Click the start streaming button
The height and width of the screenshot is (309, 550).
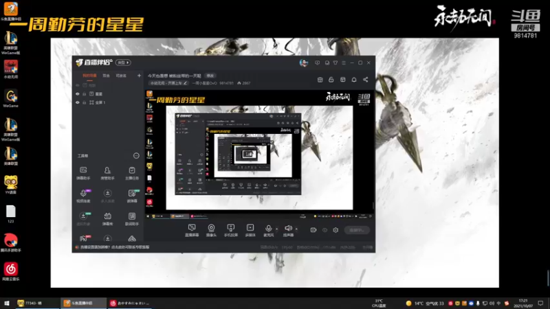click(357, 230)
